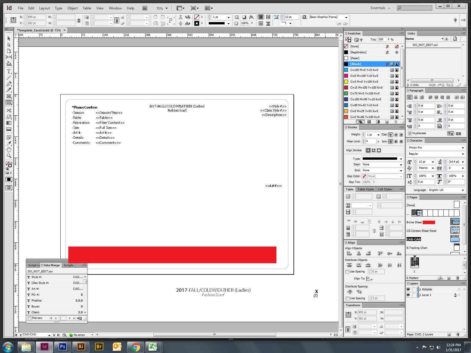Select the Selection tool arrow

click(9, 39)
